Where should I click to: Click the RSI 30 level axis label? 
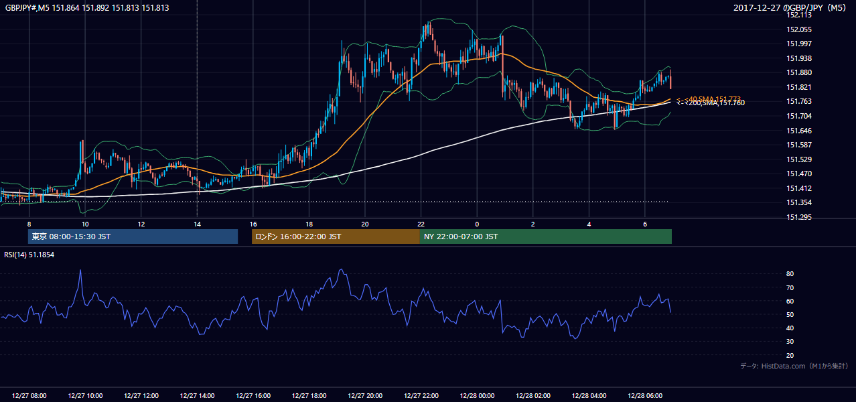pyautogui.click(x=790, y=342)
